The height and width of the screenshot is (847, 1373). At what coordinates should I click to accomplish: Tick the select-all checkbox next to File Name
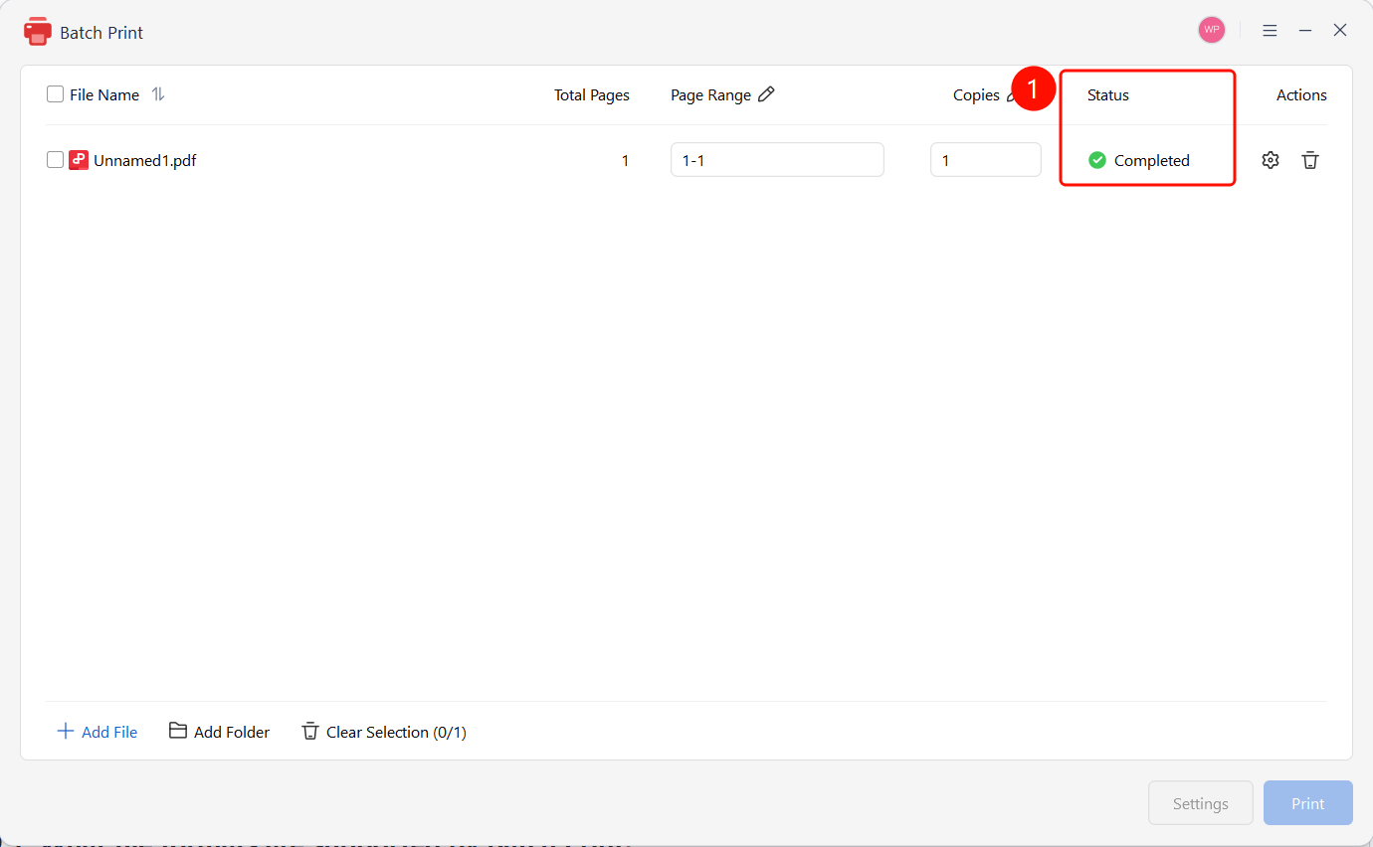56,94
